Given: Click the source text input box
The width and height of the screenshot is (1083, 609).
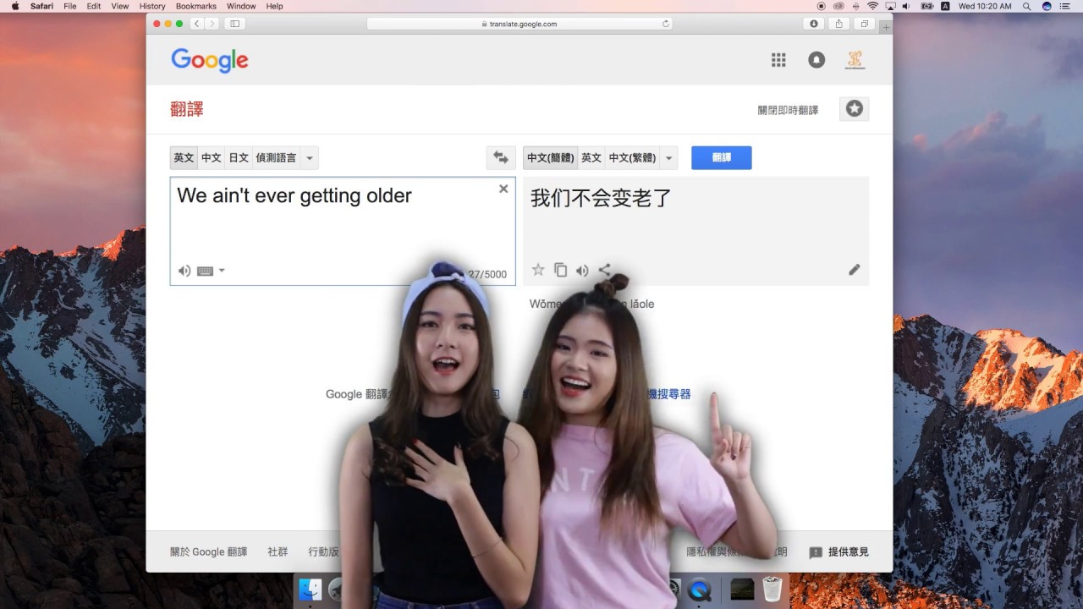Looking at the screenshot, I should [x=343, y=231].
